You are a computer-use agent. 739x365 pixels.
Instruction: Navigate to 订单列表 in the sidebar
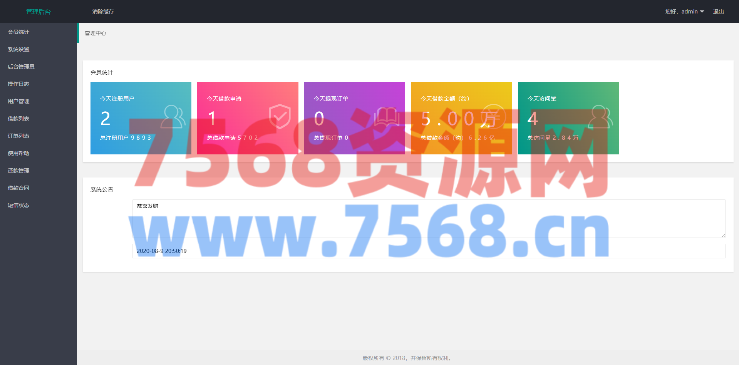point(18,136)
